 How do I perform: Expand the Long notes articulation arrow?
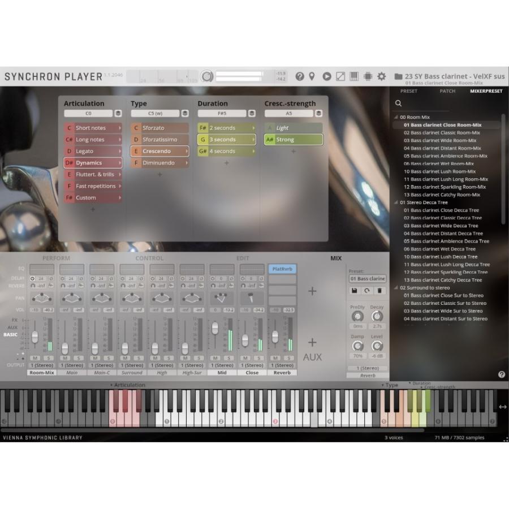tap(119, 140)
